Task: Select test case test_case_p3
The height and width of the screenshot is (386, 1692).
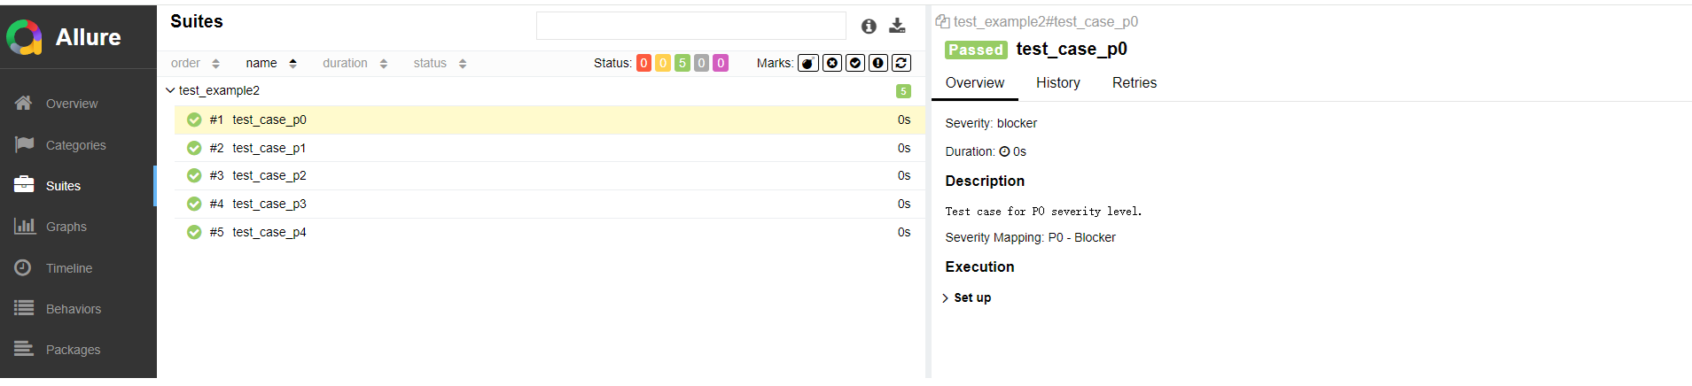Action: [x=269, y=204]
